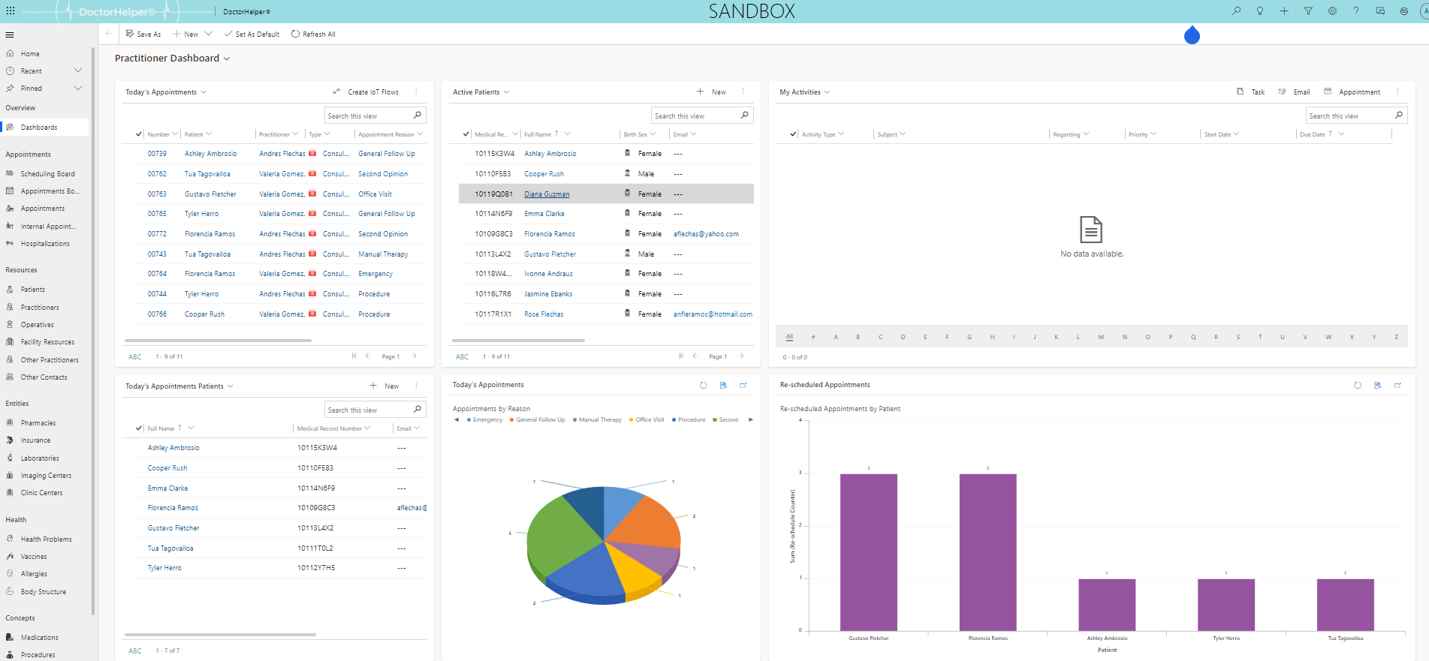Screen dimensions: 1429x661
Task: Open Vaccines in the sidebar
Action: [x=34, y=557]
